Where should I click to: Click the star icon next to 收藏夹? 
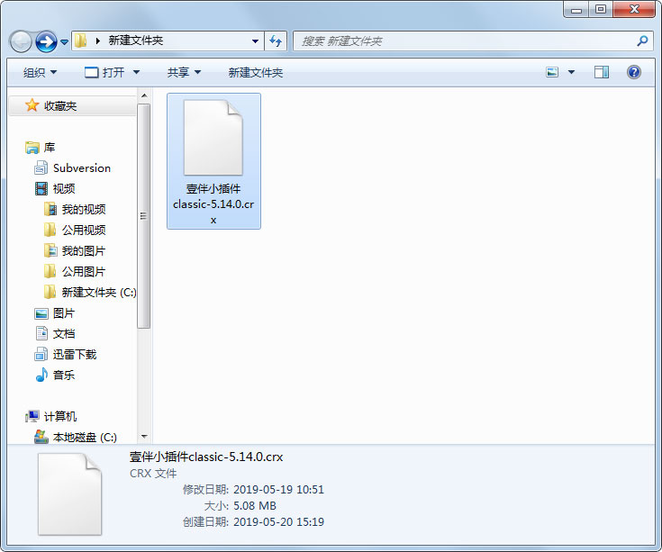point(32,105)
